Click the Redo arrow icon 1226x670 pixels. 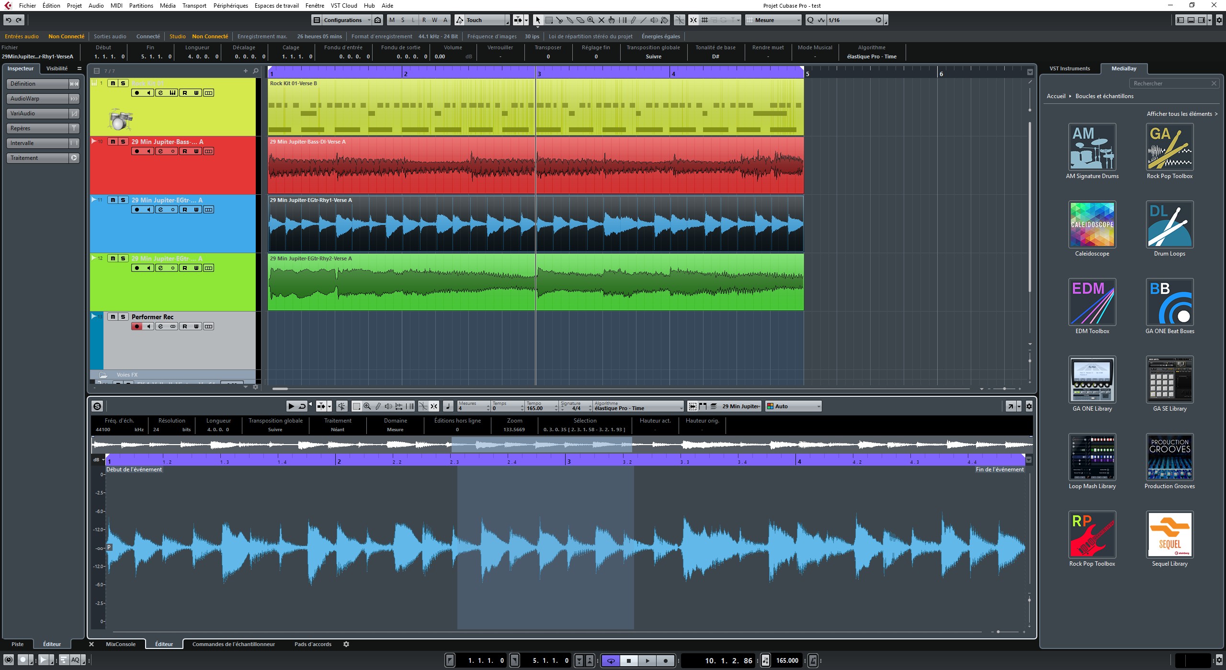tap(19, 20)
